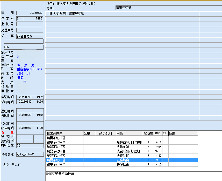Viewport: 222px width, 181px height.
Task: Click the 设备名称 field Myla_Vitek2
Action: tap(30, 154)
